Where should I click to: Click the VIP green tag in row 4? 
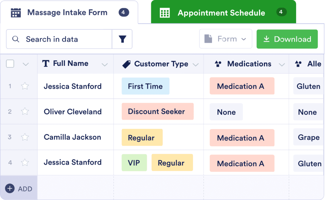pyautogui.click(x=134, y=163)
